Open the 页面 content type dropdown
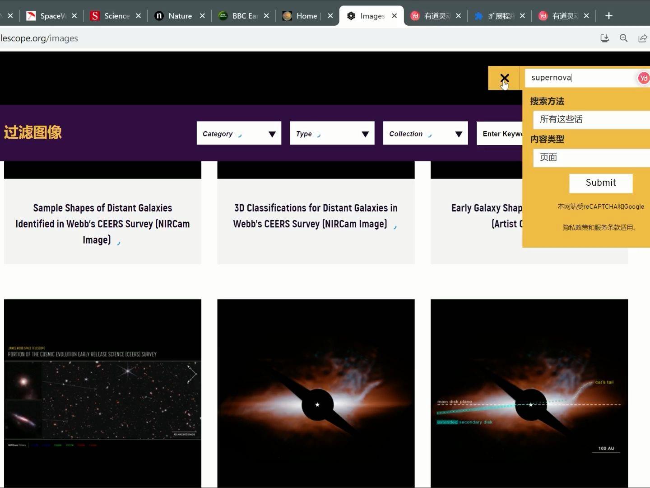Viewport: 650px width, 488px height. pyautogui.click(x=591, y=158)
